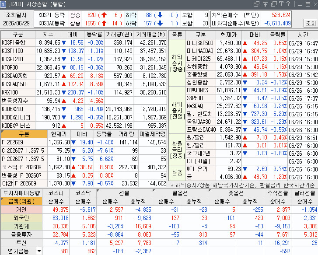Click the screen number 1 icon in title bar

click(3, 4)
